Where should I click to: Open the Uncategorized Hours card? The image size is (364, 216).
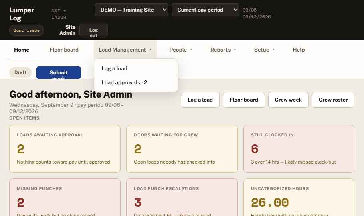299,197
